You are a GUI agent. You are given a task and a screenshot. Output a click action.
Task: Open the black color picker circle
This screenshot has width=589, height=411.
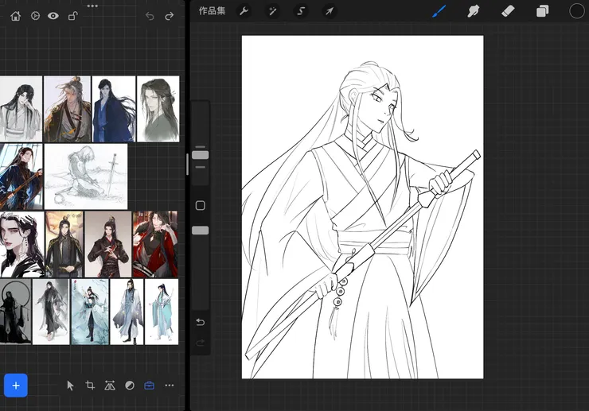pyautogui.click(x=577, y=11)
